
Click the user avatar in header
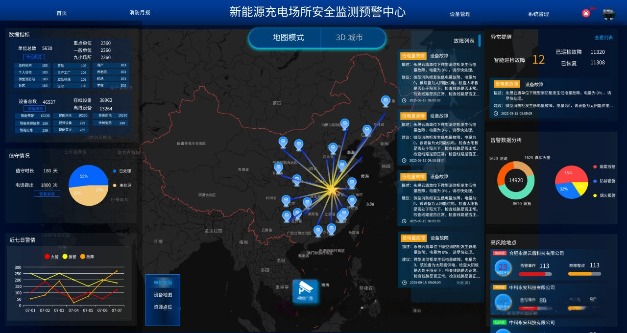point(609,14)
